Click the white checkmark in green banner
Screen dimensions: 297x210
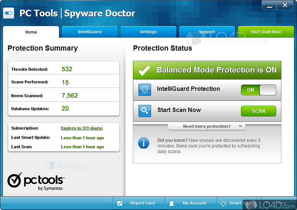point(144,70)
